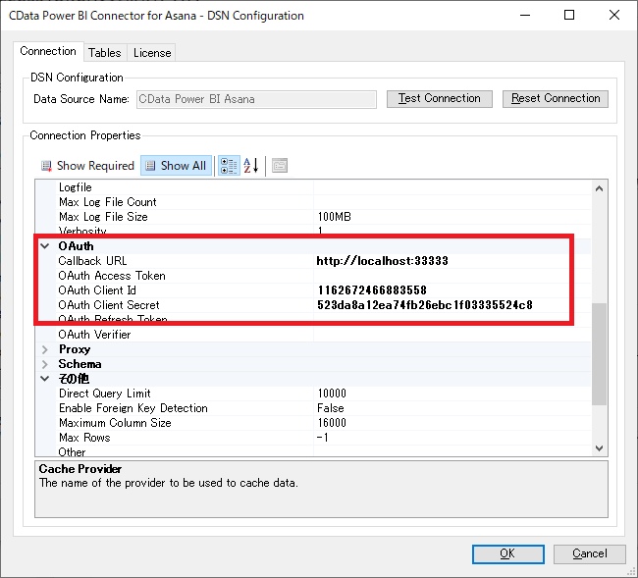
Task: Click the scrollbar up arrow
Action: [599, 188]
